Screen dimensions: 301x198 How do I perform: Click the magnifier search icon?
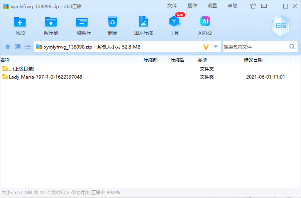(292, 47)
